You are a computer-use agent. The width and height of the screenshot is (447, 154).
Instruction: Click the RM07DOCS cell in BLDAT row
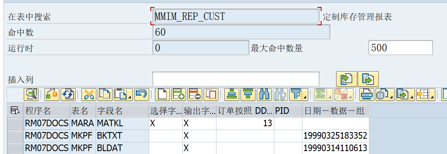click(47, 148)
